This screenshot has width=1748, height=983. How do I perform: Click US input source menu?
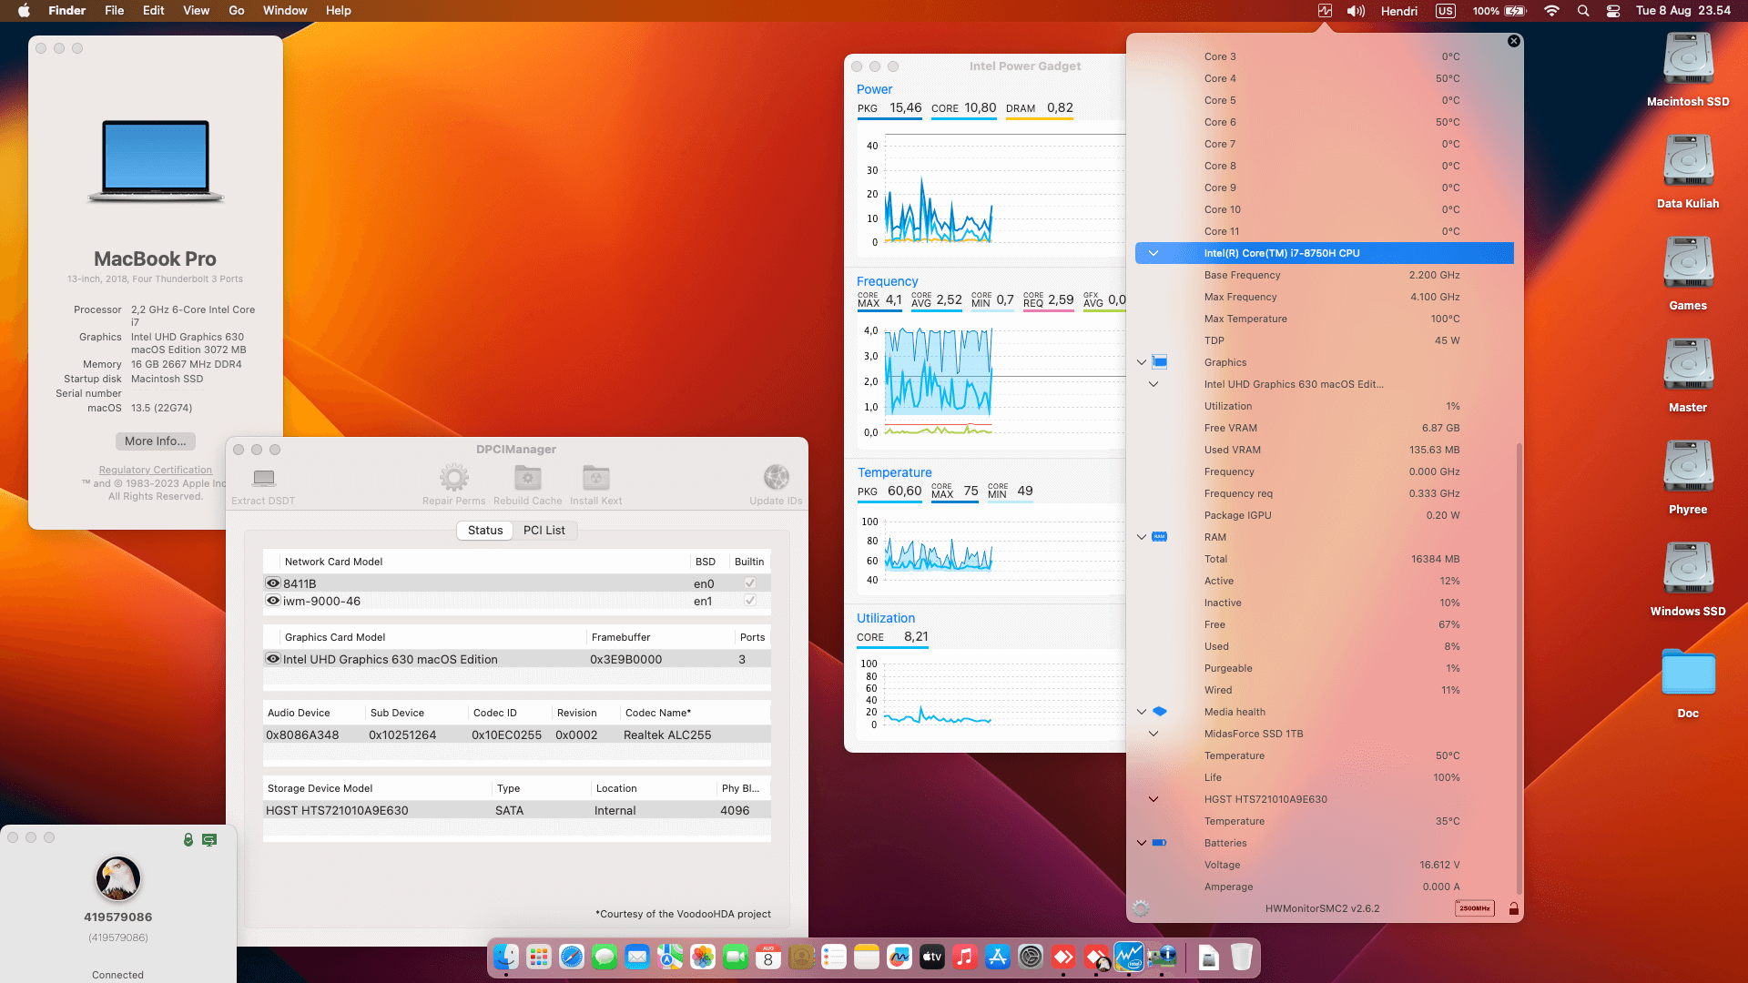(x=1446, y=11)
